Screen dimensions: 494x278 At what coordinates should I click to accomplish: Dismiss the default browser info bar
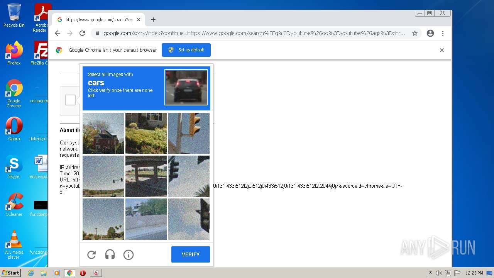point(442,50)
